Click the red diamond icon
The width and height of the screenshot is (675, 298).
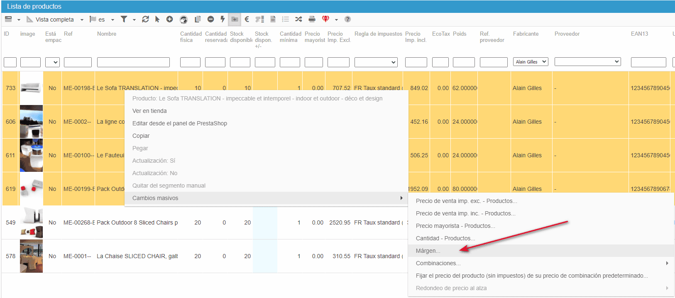pos(325,19)
